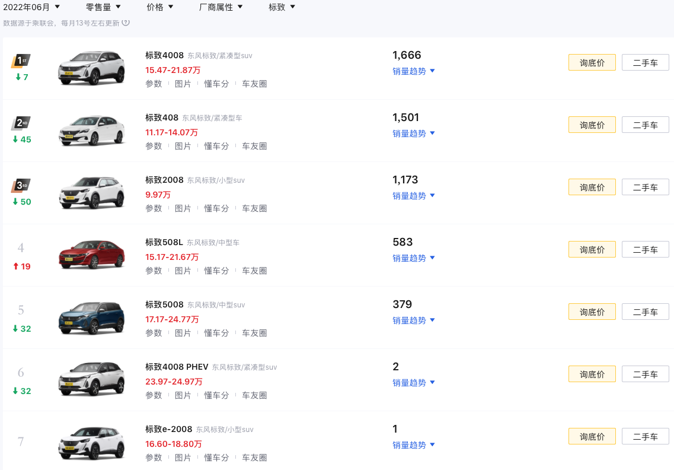Open the 标致4008 model title link
The width and height of the screenshot is (674, 470).
(x=164, y=55)
